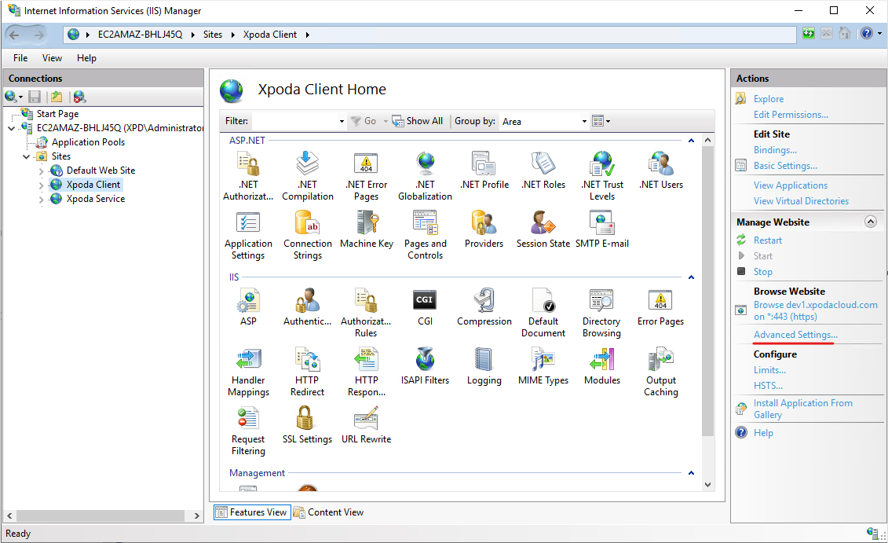Open the HTTP Redirect feature
888x543 pixels.
coord(308,372)
